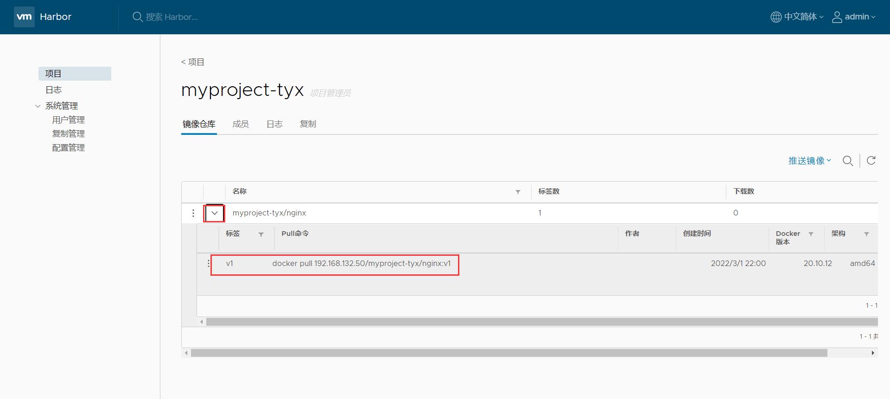Image resolution: width=890 pixels, height=399 pixels.
Task: Open 配置管理 under system management
Action: coord(68,148)
